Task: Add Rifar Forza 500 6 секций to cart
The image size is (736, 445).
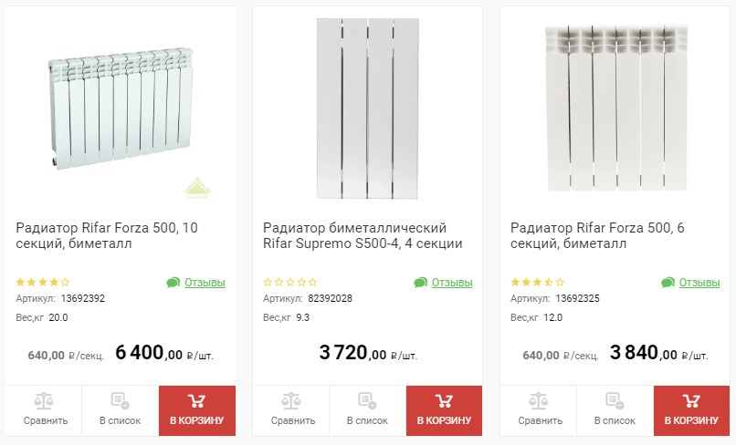Action: (x=691, y=410)
